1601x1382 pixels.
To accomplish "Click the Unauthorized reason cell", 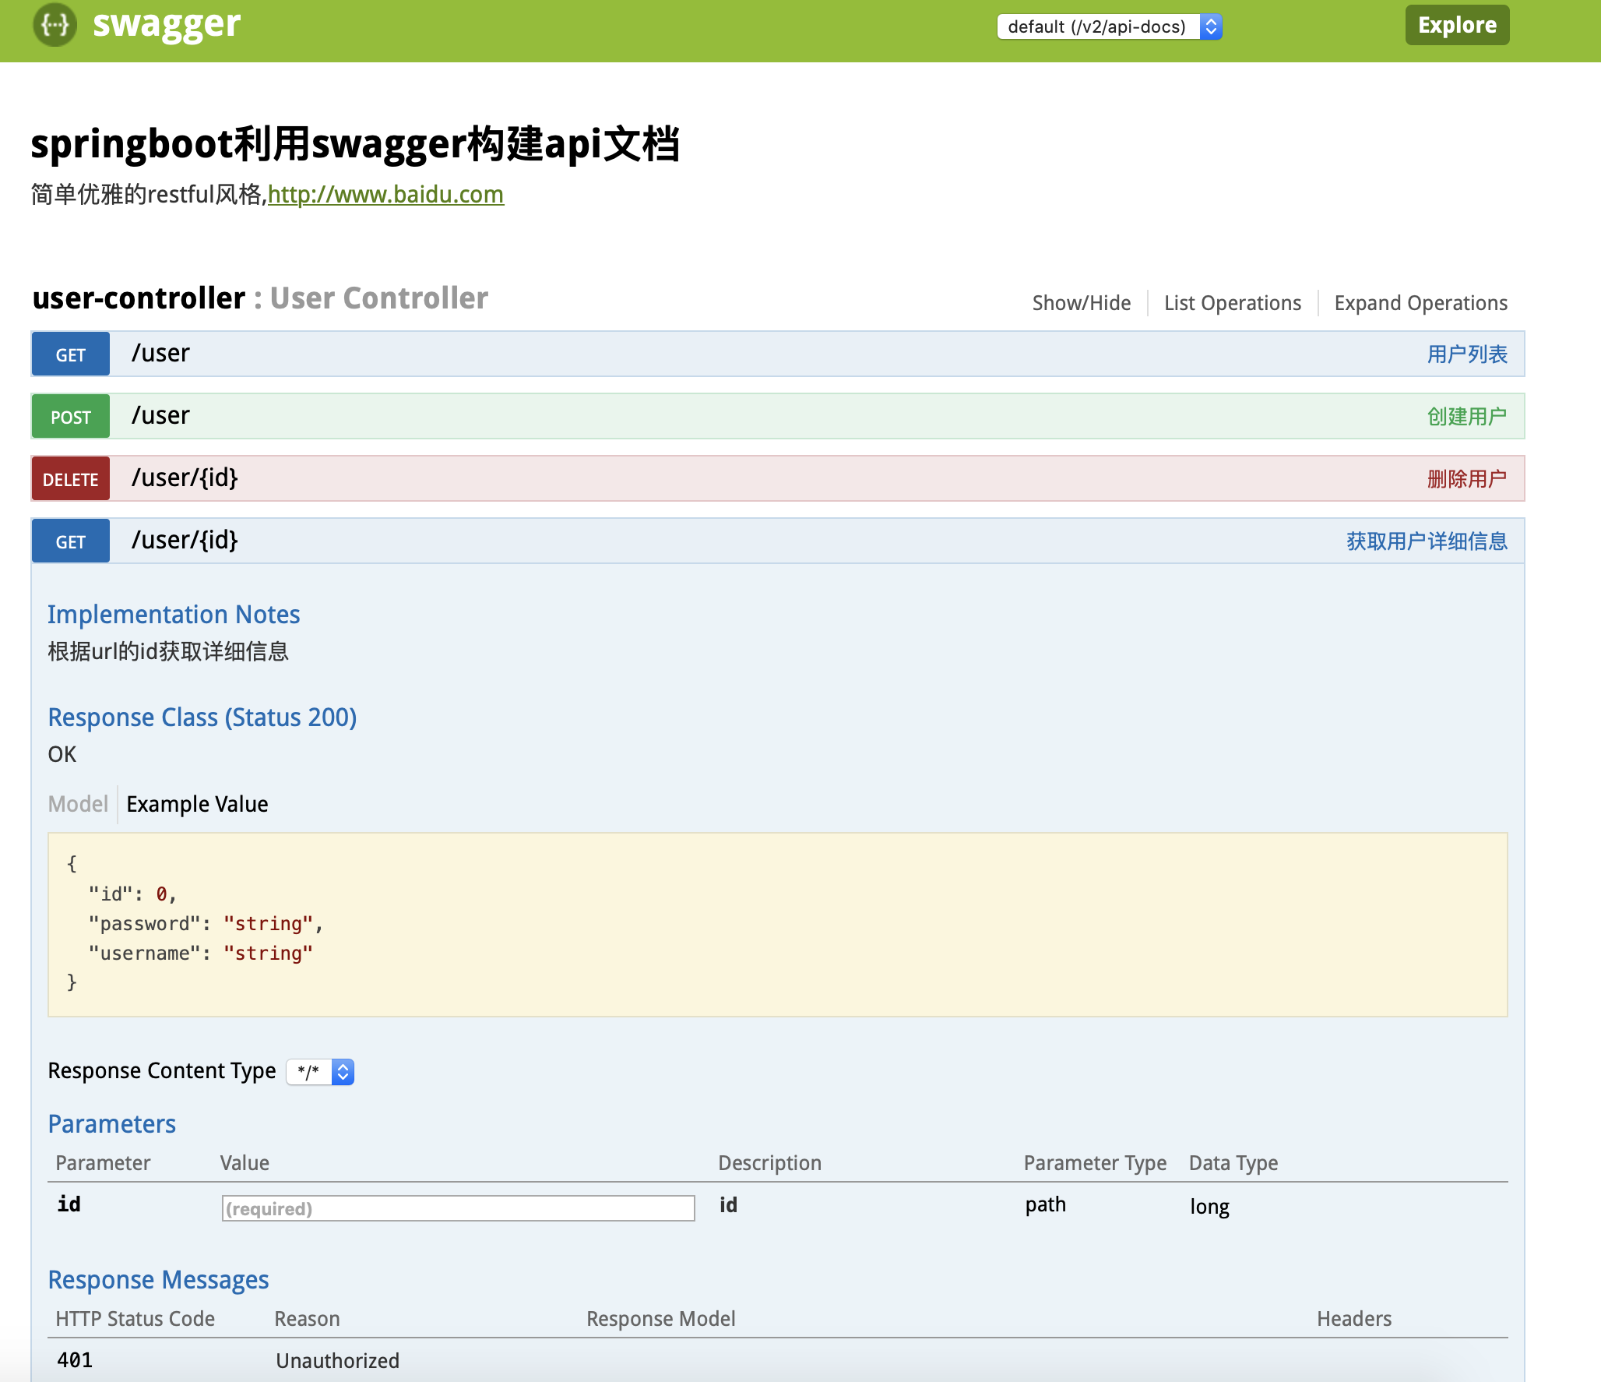I will [337, 1361].
